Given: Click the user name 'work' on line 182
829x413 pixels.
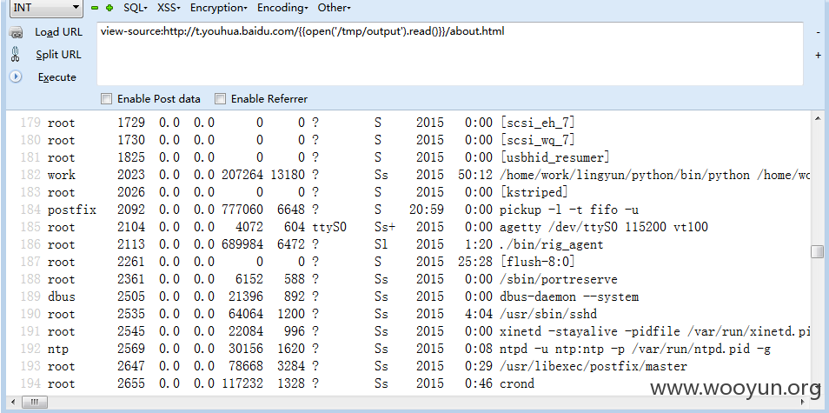Looking at the screenshot, I should coord(62,175).
